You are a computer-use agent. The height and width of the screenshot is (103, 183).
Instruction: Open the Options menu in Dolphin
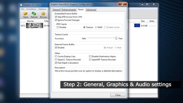pyautogui.click(x=42, y=9)
